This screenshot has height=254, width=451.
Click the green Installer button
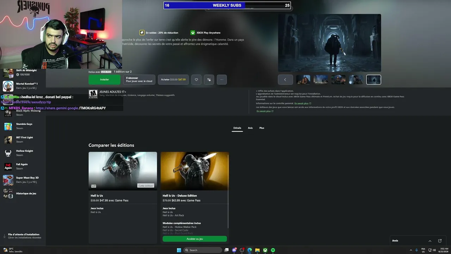(104, 80)
